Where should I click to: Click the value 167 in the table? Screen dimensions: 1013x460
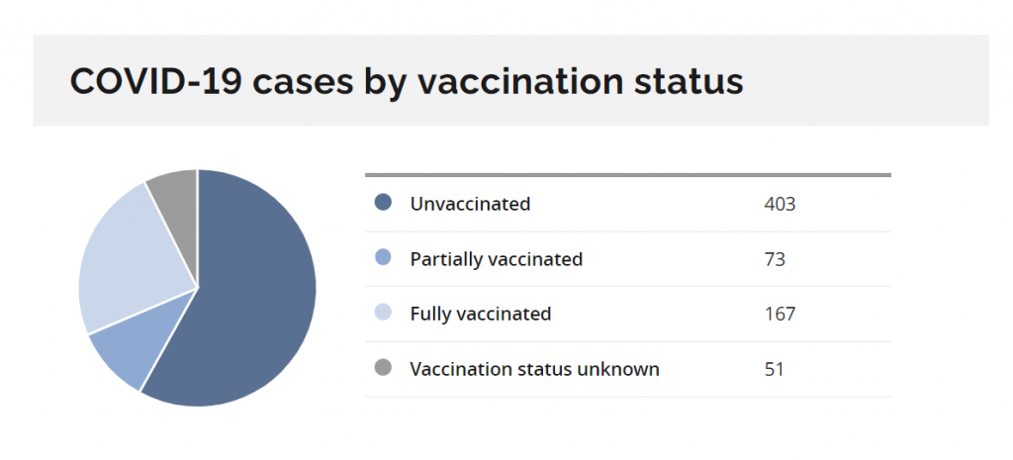click(x=780, y=315)
